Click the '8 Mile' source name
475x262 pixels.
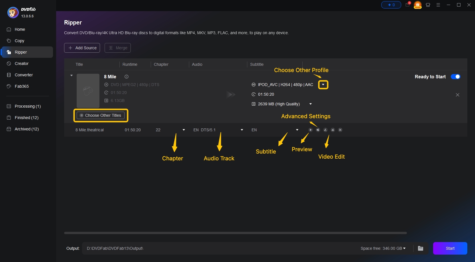click(110, 77)
